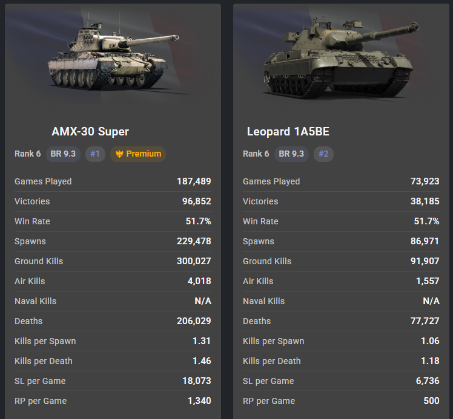Click Leopard 1A5BE BR 9.3 badge
This screenshot has width=453, height=419.
(291, 154)
